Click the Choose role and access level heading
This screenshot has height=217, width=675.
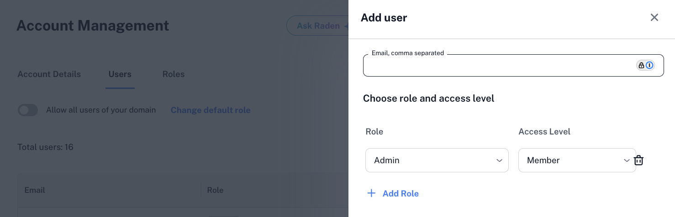(428, 98)
